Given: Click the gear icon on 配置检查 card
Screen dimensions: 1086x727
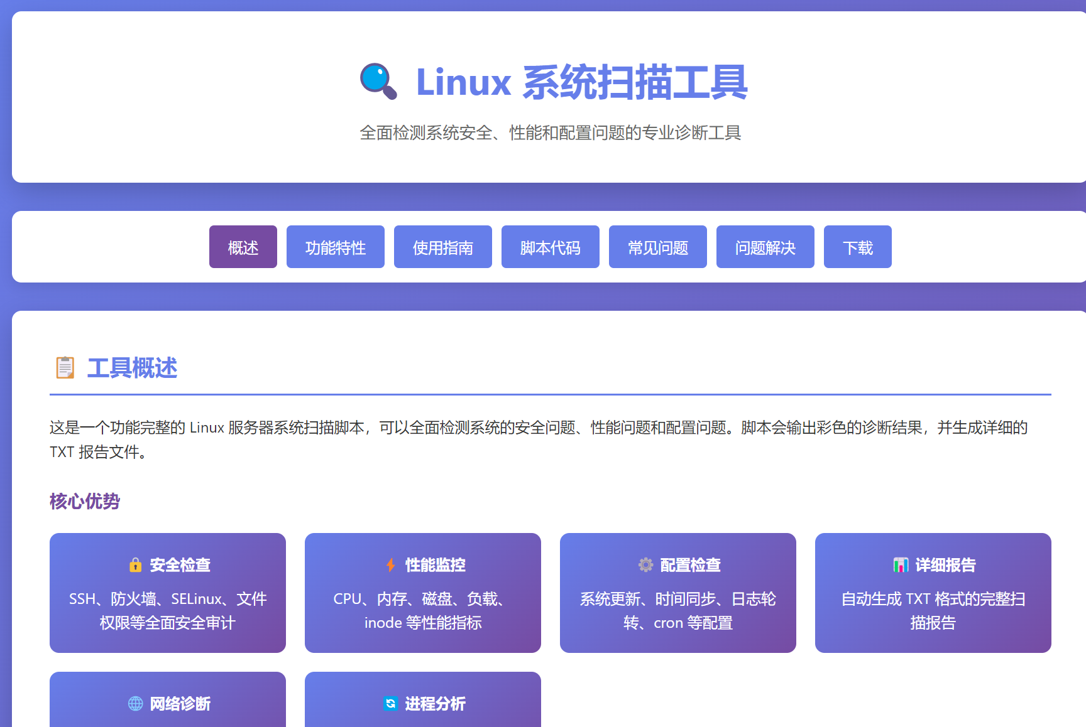Looking at the screenshot, I should tap(645, 565).
